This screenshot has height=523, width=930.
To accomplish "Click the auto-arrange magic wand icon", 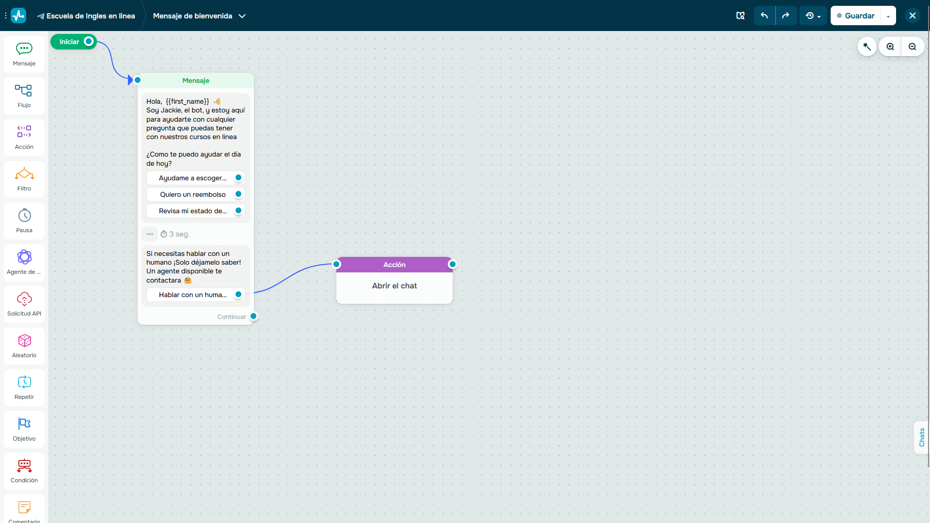I will [x=867, y=47].
